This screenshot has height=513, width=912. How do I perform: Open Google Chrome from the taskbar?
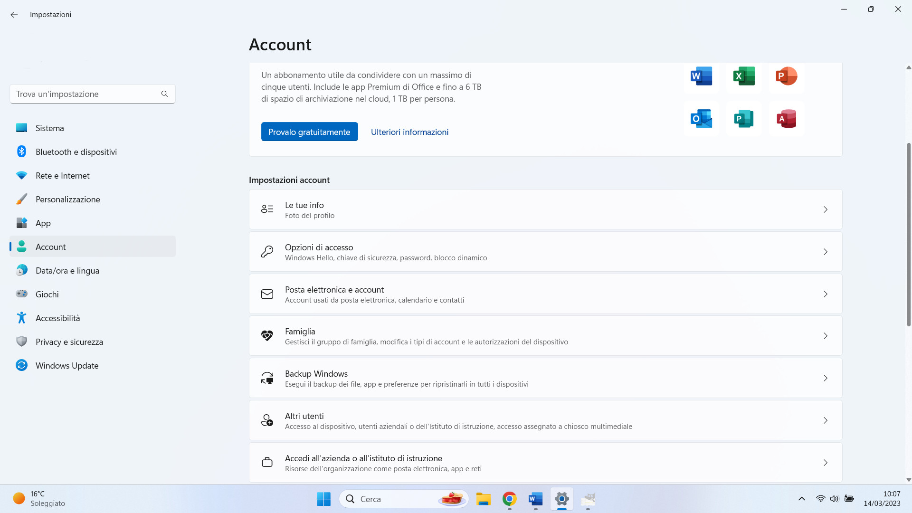click(x=509, y=499)
